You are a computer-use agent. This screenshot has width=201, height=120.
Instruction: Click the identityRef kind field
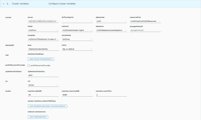(43, 49)
